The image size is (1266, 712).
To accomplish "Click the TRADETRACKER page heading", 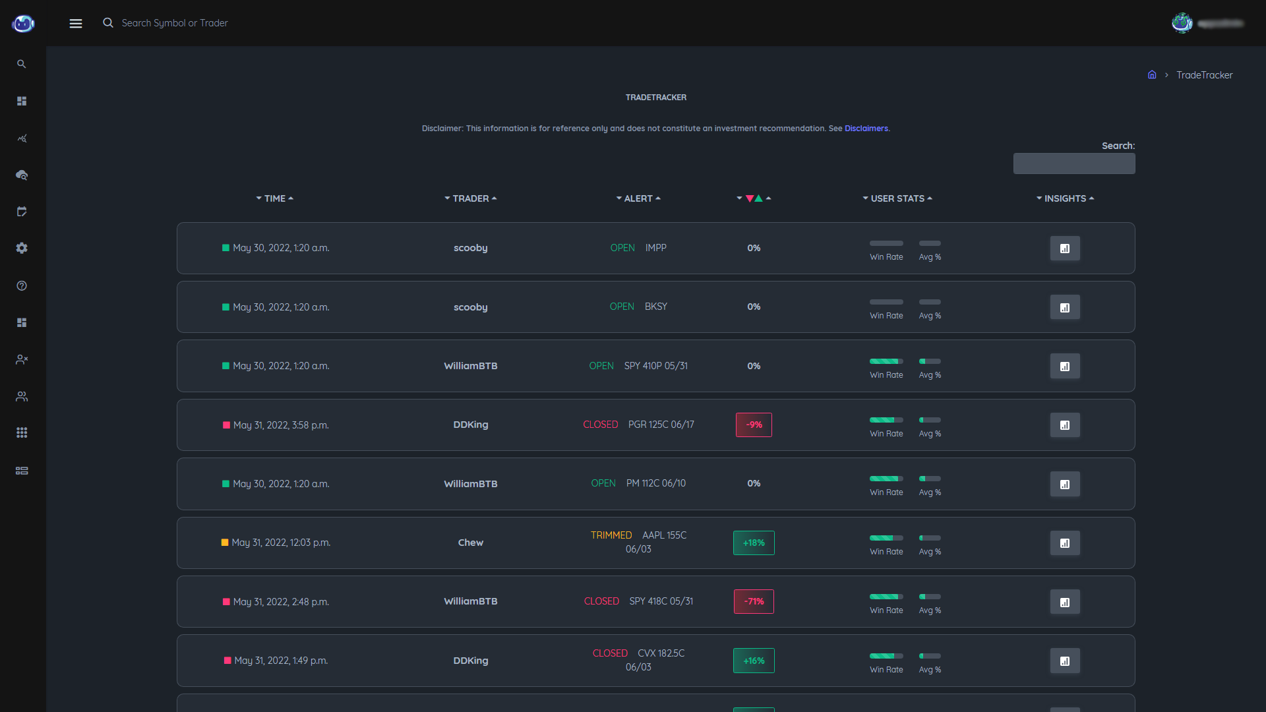I will 656,98.
